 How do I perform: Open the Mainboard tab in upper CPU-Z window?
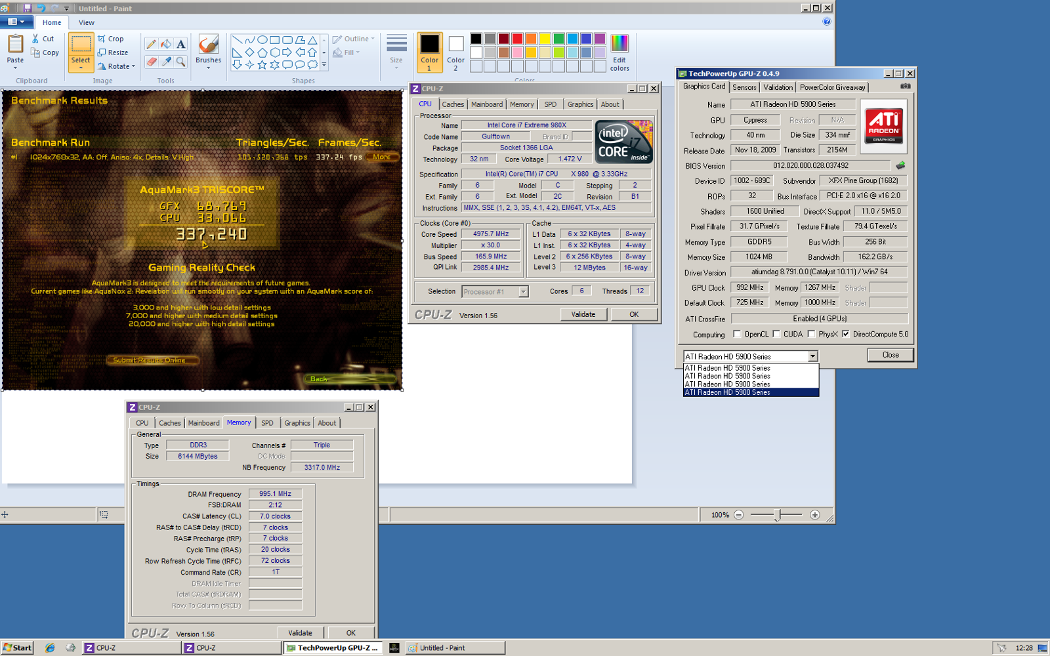487,104
